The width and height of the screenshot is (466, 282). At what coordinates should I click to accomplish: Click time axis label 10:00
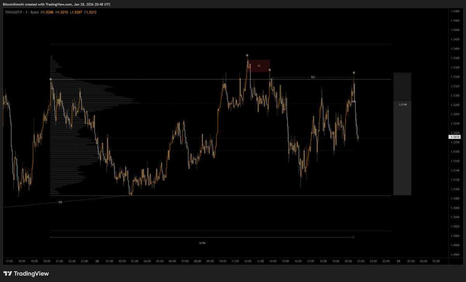click(x=223, y=261)
